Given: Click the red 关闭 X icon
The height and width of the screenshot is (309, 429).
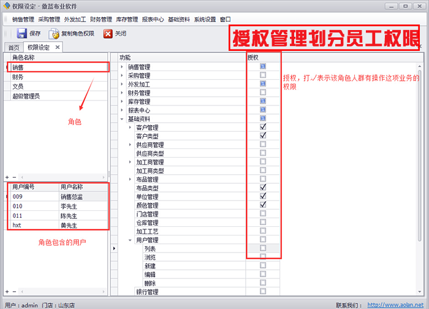Looking at the screenshot, I should pyautogui.click(x=108, y=34).
